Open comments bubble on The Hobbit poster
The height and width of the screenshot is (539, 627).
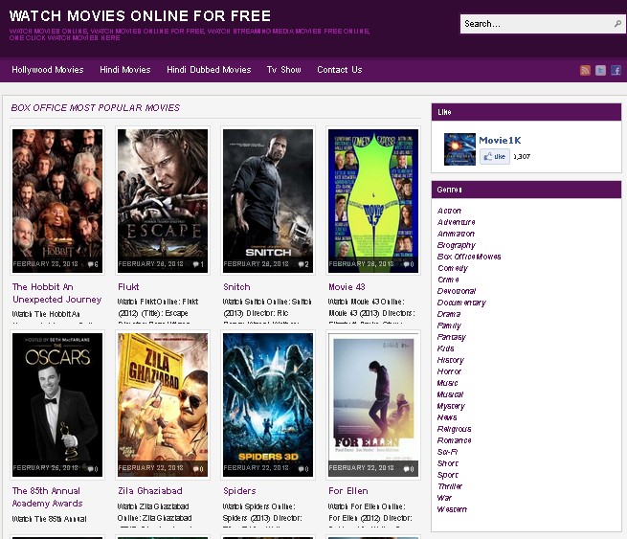(93, 264)
